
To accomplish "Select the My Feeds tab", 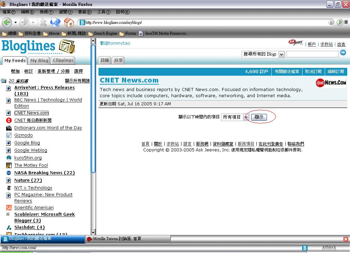I will coord(15,61).
